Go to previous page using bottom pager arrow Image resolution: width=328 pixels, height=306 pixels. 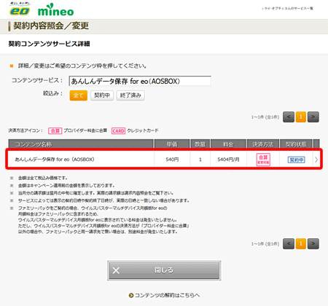click(x=289, y=243)
